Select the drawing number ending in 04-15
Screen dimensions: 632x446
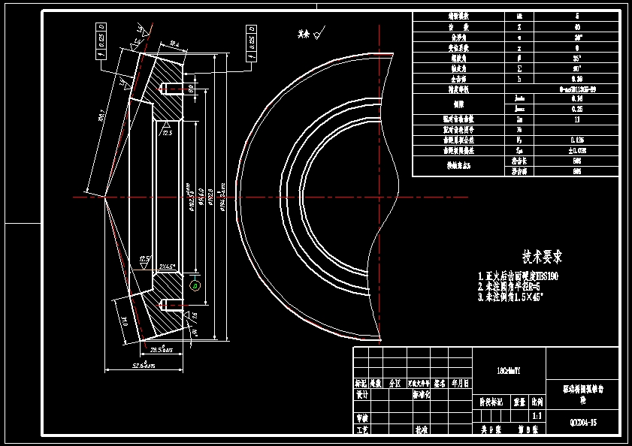tap(583, 423)
